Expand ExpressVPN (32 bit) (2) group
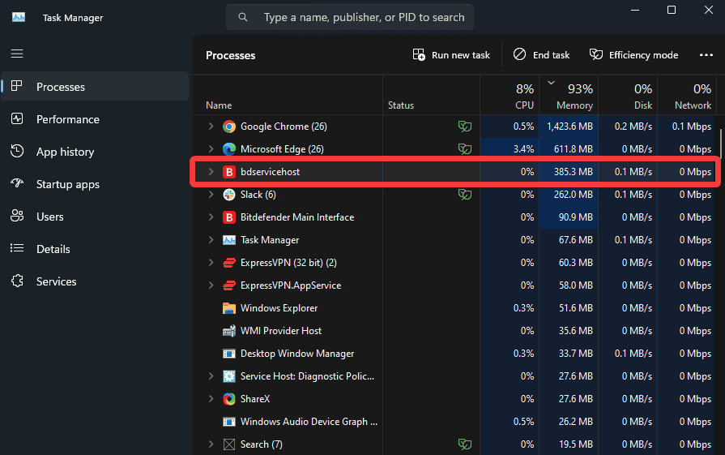This screenshot has height=455, width=725. tap(211, 262)
